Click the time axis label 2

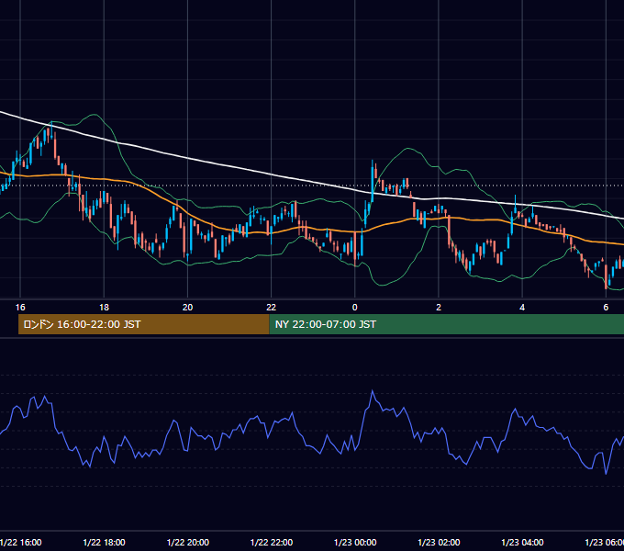pyautogui.click(x=439, y=308)
